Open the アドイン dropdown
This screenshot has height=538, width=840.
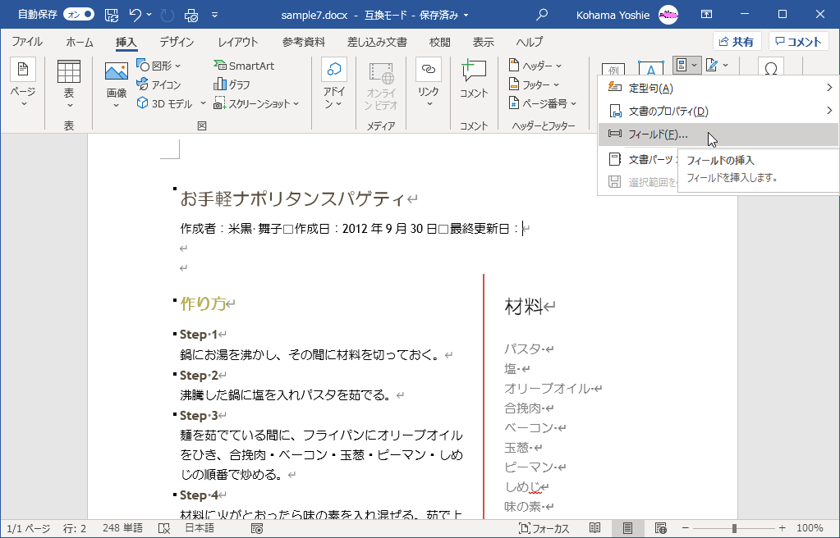pos(333,84)
